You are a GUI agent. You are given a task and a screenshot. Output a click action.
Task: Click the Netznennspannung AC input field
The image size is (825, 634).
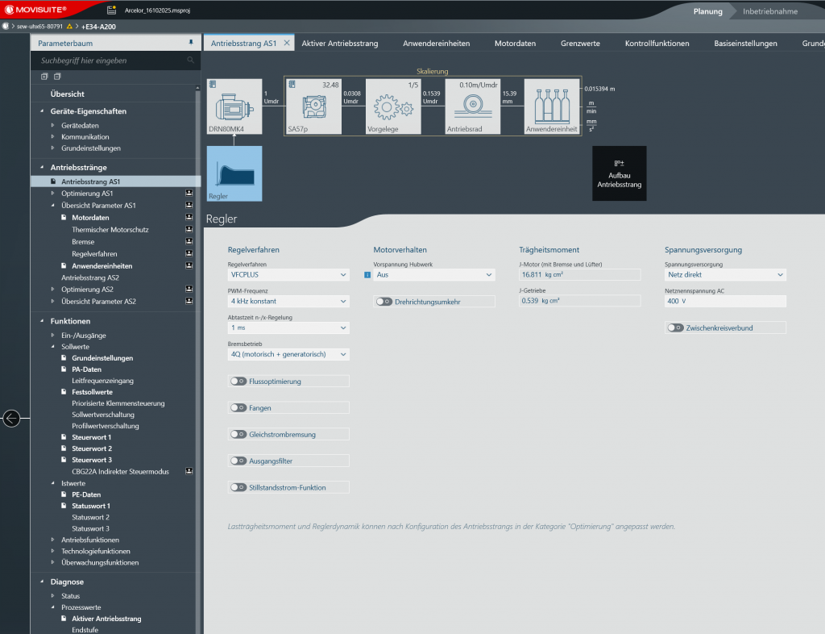coord(724,302)
